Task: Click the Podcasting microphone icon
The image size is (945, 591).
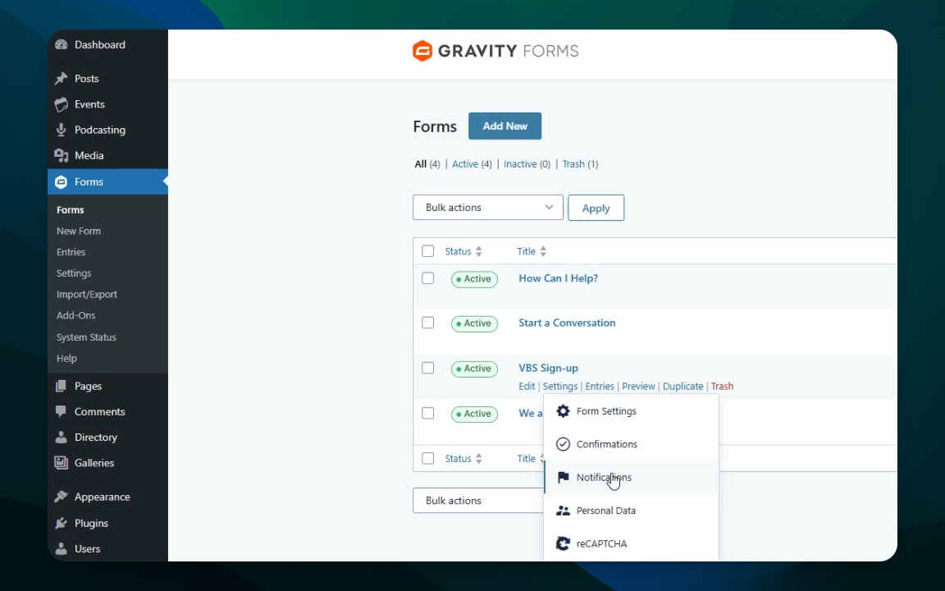Action: [x=61, y=130]
